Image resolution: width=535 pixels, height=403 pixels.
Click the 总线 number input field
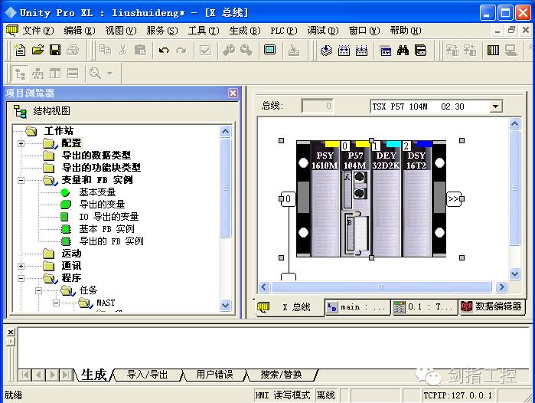coord(318,106)
